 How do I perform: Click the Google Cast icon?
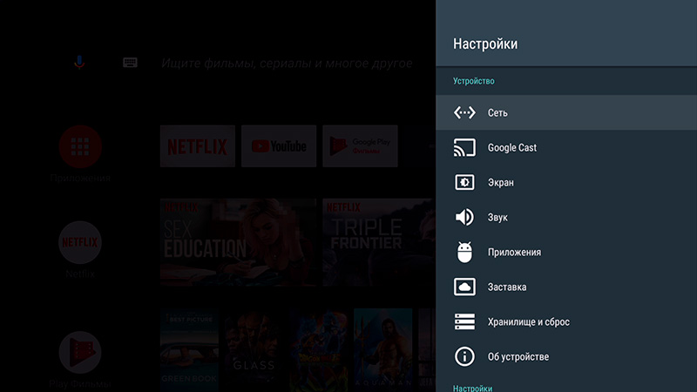(x=464, y=147)
